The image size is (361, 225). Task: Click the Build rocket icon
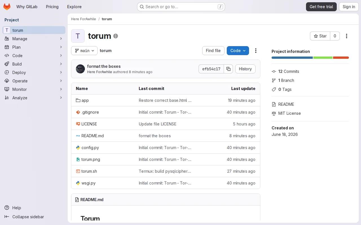[x=7, y=64]
